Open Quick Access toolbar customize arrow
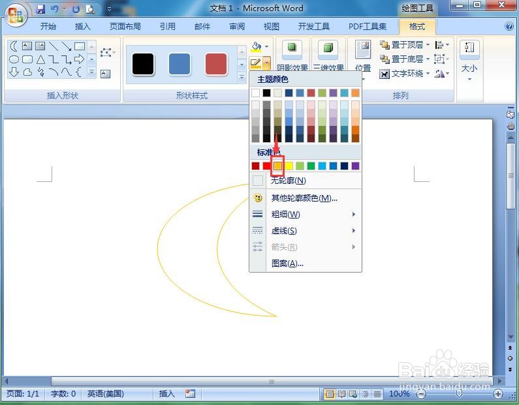Image resolution: width=519 pixels, height=405 pixels. tap(109, 9)
